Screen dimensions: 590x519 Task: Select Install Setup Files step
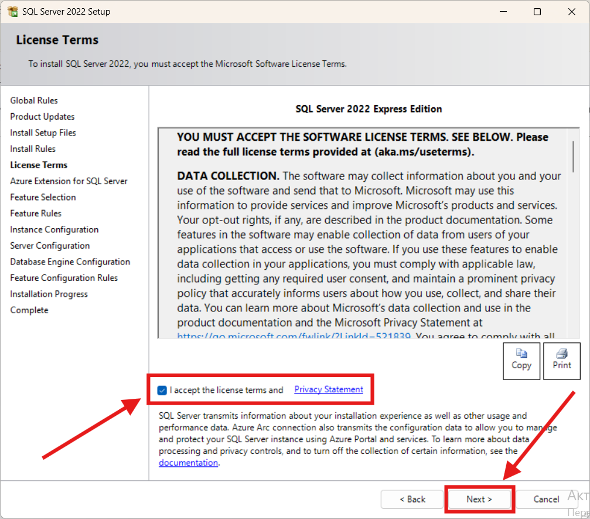point(43,133)
